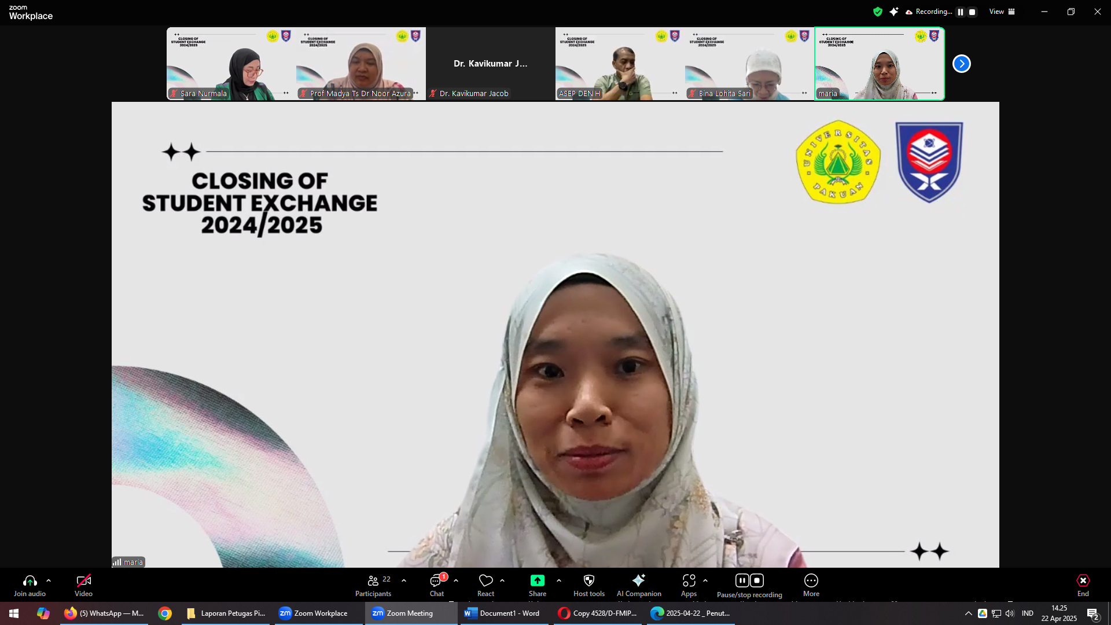Viewport: 1111px width, 625px height.
Task: Select ASEP DENIH video thumbnail
Action: (x=620, y=64)
